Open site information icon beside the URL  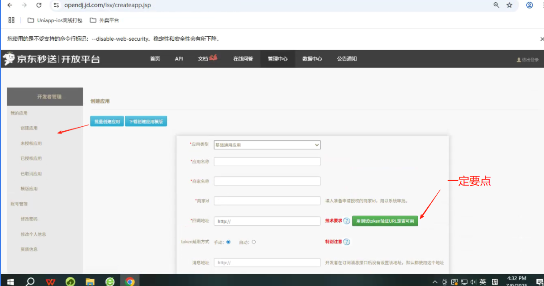pos(56,5)
